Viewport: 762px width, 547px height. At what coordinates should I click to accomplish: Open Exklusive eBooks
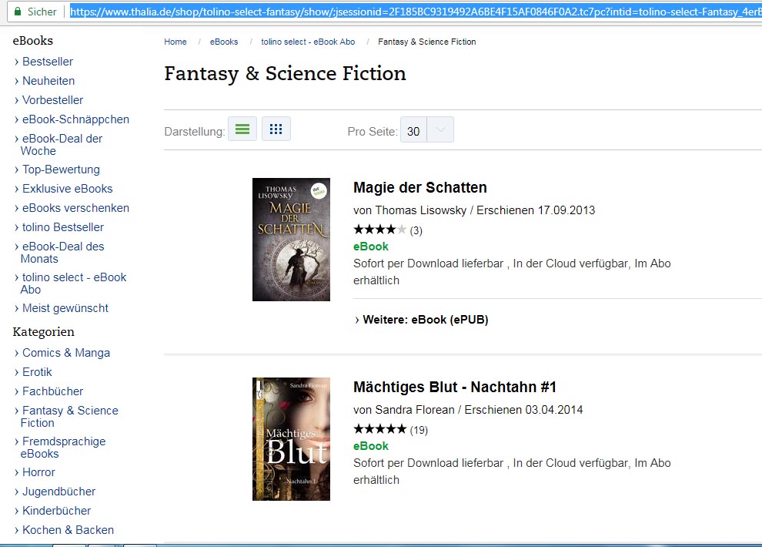tap(67, 189)
